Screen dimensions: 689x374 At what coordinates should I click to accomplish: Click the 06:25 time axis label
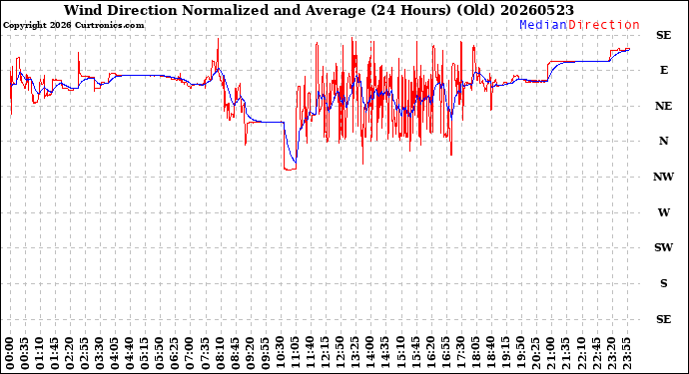coord(175,353)
